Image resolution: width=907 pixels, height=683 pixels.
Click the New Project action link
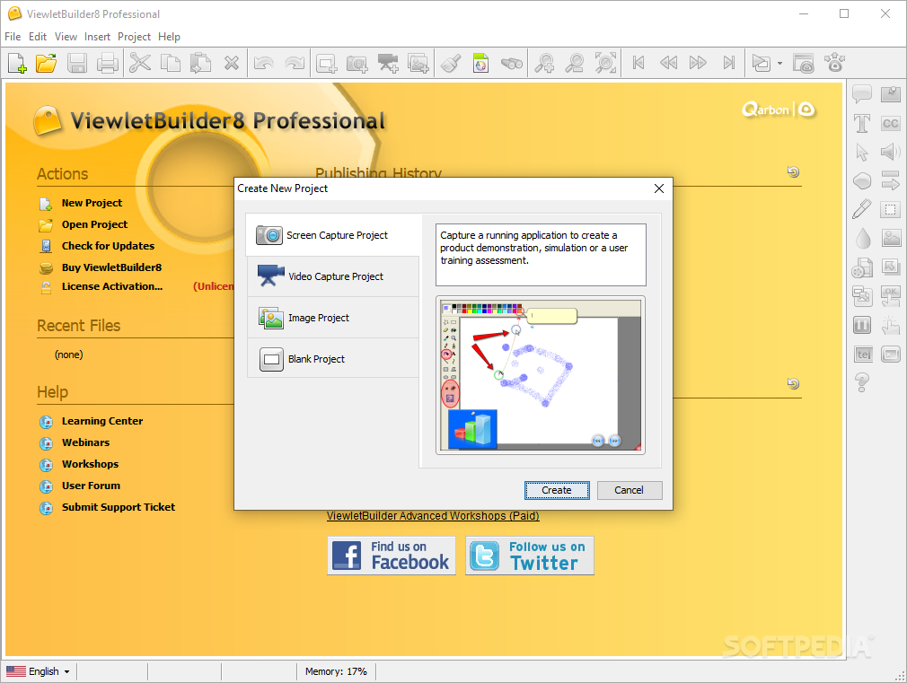point(92,203)
